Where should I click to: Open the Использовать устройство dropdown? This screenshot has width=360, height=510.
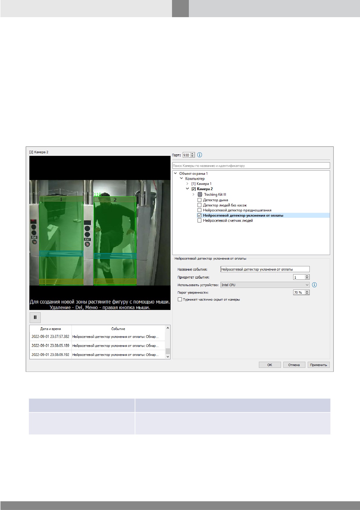point(265,285)
